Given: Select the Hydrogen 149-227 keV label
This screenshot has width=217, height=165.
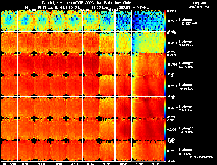Looking at the screenshot, I should [x=188, y=22].
